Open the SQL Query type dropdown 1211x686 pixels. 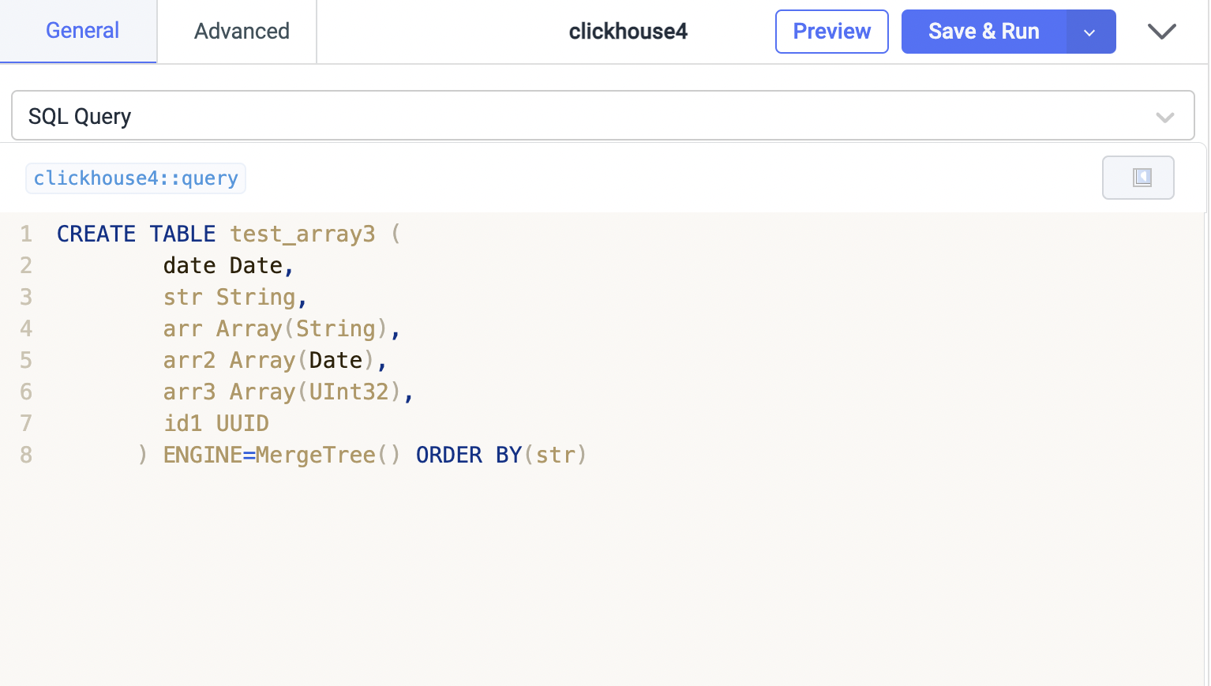(x=602, y=116)
